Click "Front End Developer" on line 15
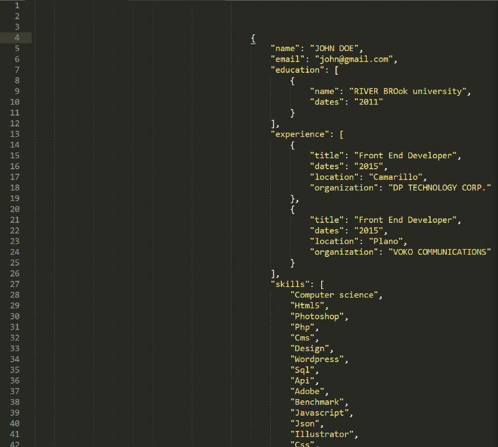The image size is (498, 447). (x=405, y=156)
